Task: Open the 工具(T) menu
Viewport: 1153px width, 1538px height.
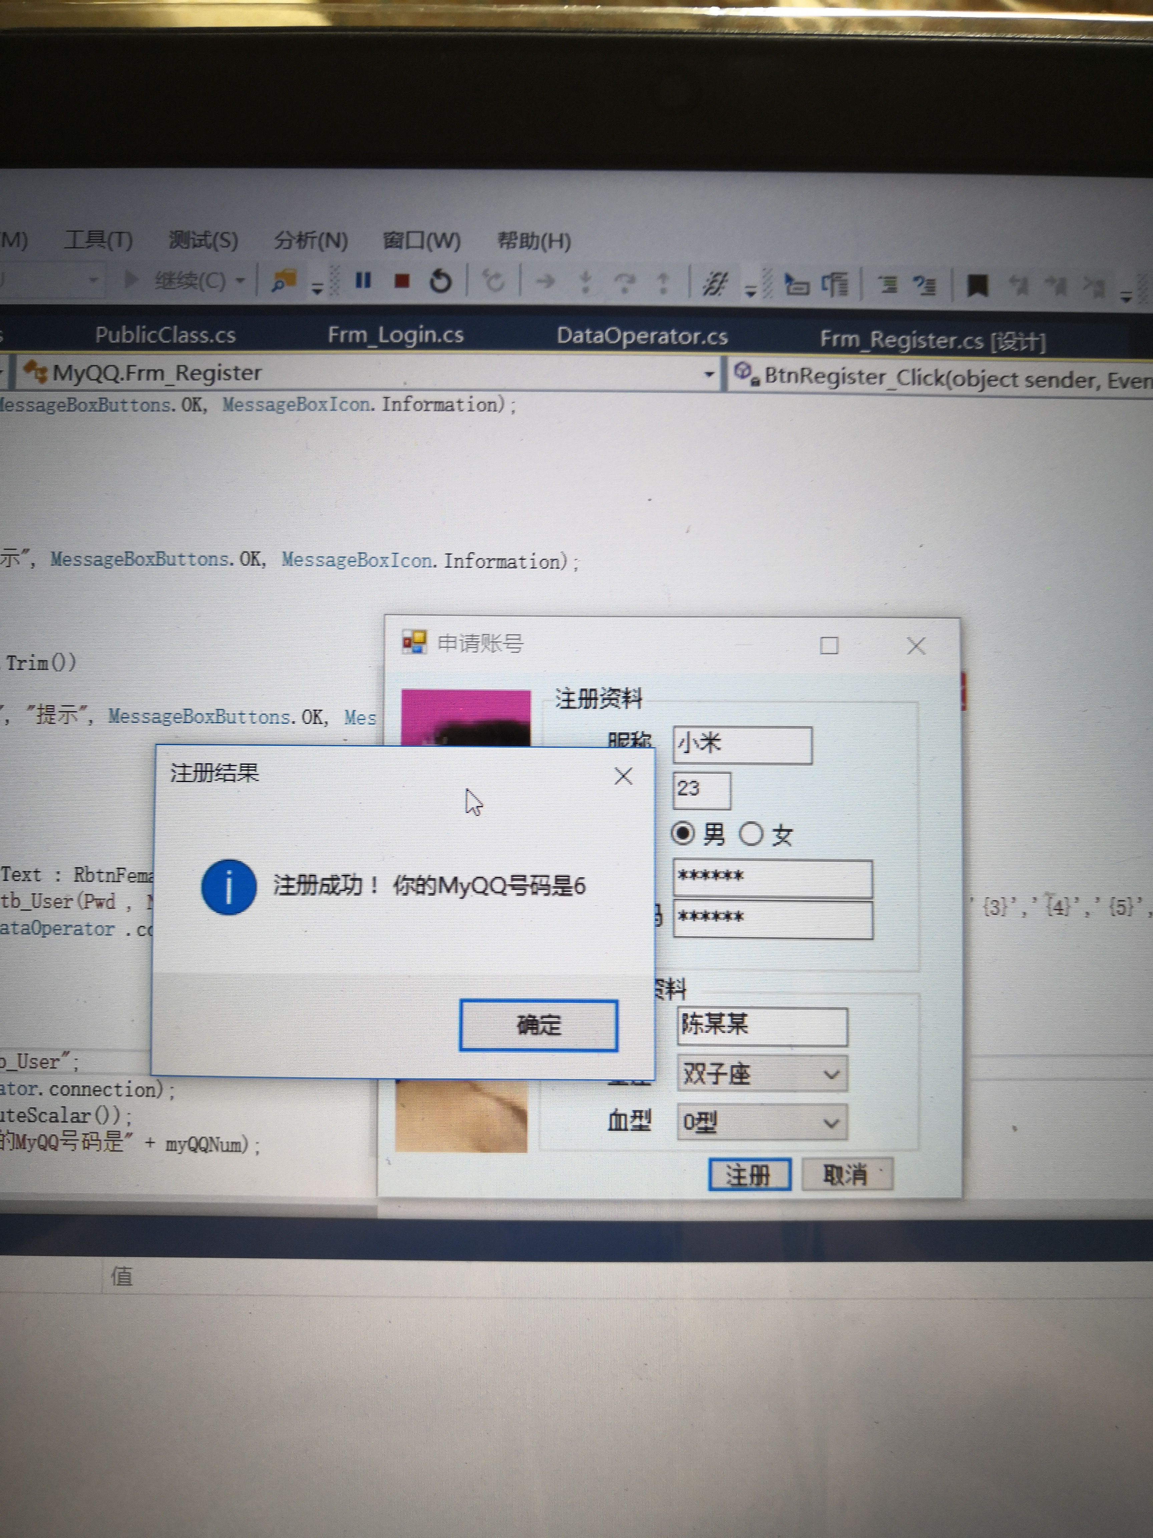Action: pos(98,241)
